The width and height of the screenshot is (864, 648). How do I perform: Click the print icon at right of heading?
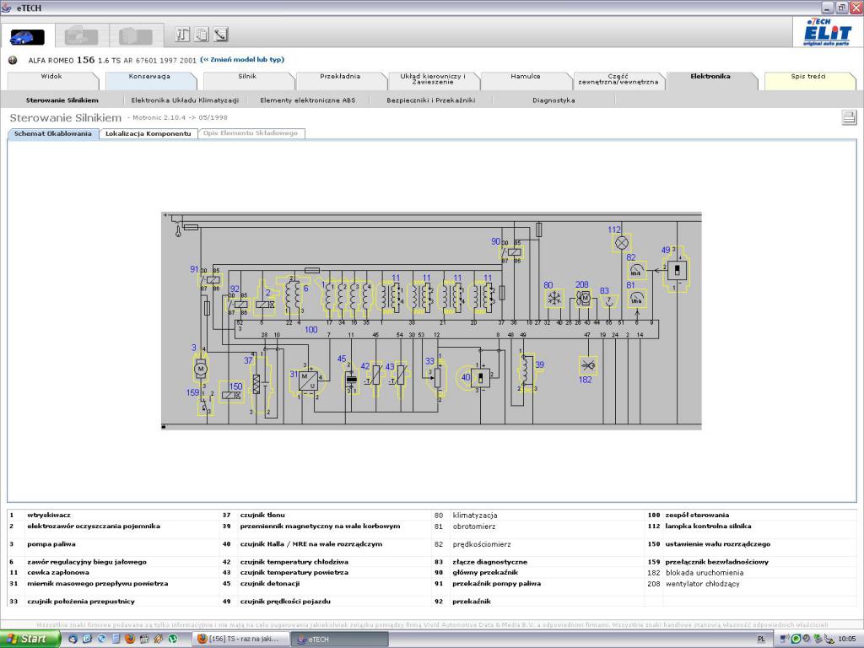[849, 118]
